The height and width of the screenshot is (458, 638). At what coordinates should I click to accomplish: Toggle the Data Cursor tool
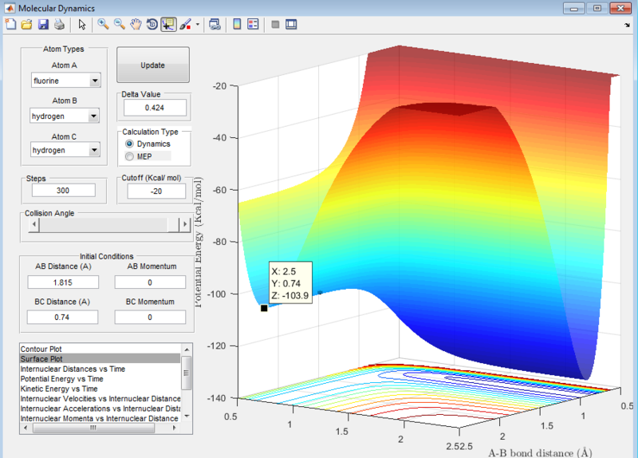click(168, 25)
